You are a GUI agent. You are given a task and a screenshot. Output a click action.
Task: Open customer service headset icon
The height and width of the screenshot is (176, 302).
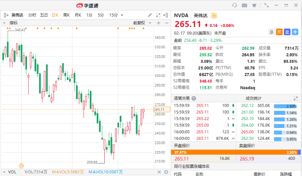coord(234,5)
